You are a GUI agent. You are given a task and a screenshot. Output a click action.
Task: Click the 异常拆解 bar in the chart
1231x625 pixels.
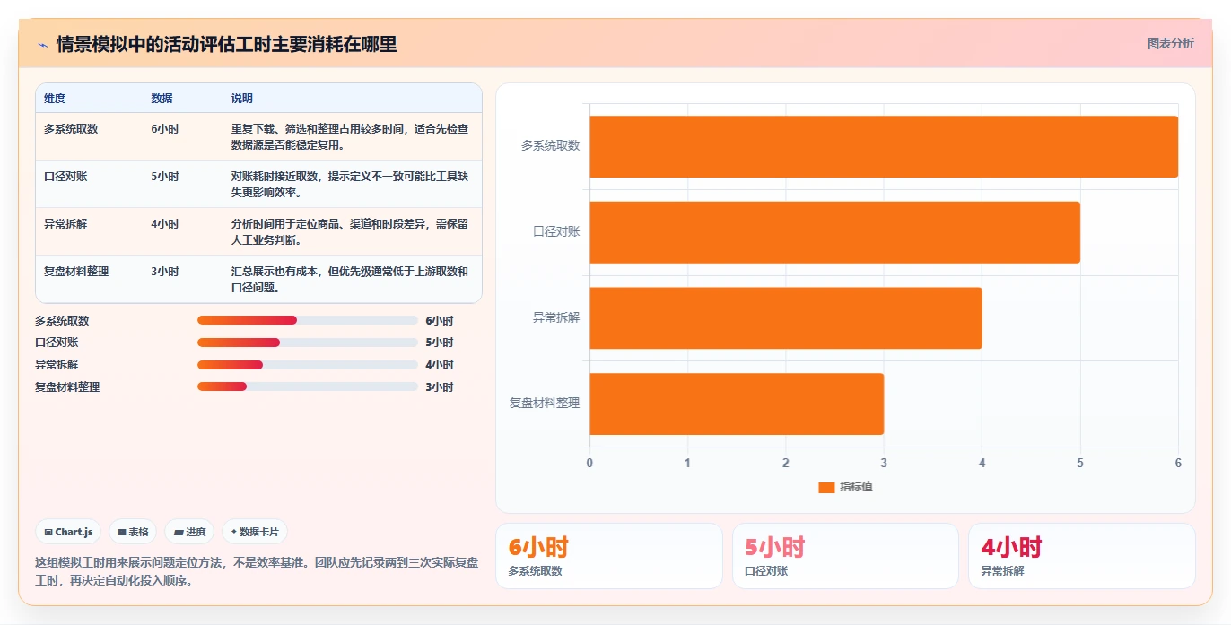coord(786,318)
